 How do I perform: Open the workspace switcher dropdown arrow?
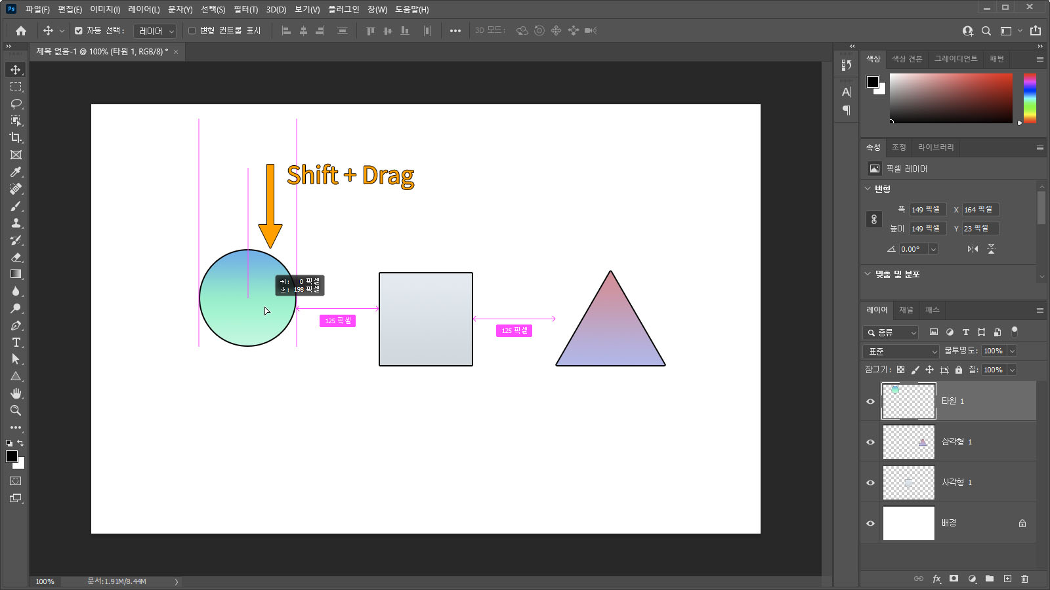(1020, 31)
